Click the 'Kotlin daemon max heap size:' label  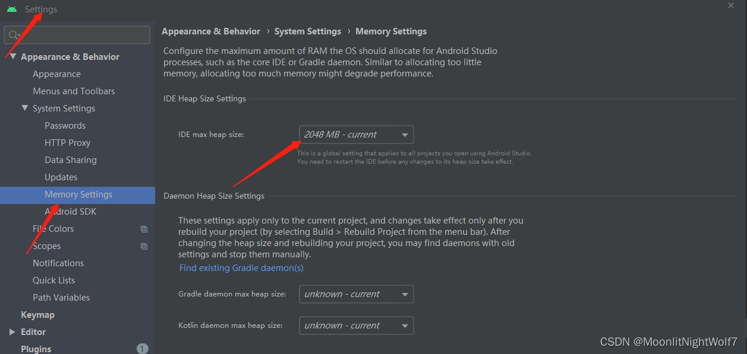coord(231,326)
